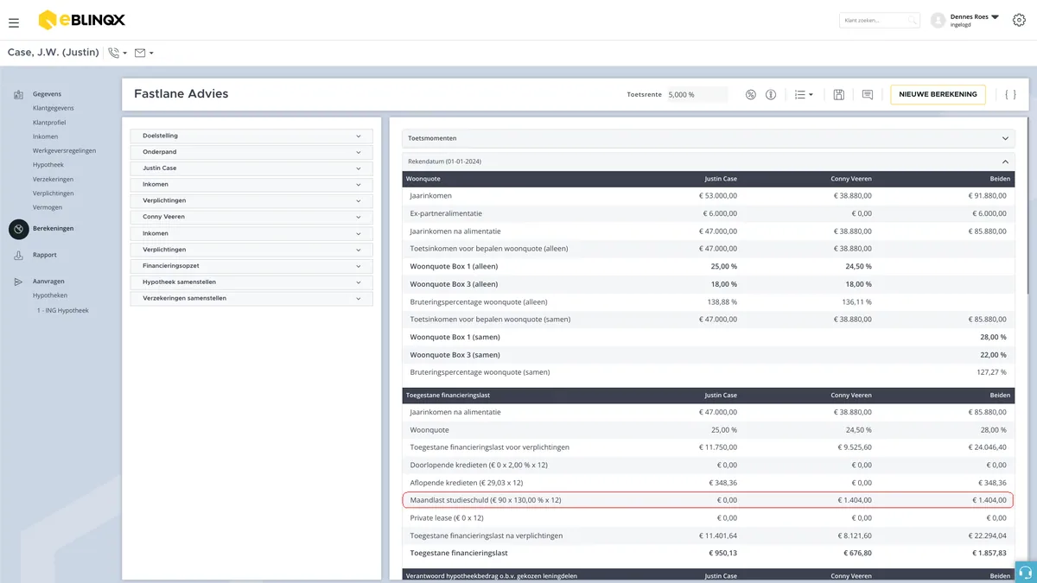Expand the Financieringsopzet section
This screenshot has width=1037, height=583.
pyautogui.click(x=251, y=266)
